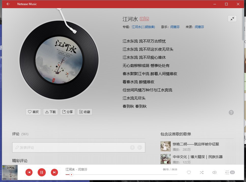Click the vinyl record album art
Viewport: 246px width, 182px height.
pos(59,60)
